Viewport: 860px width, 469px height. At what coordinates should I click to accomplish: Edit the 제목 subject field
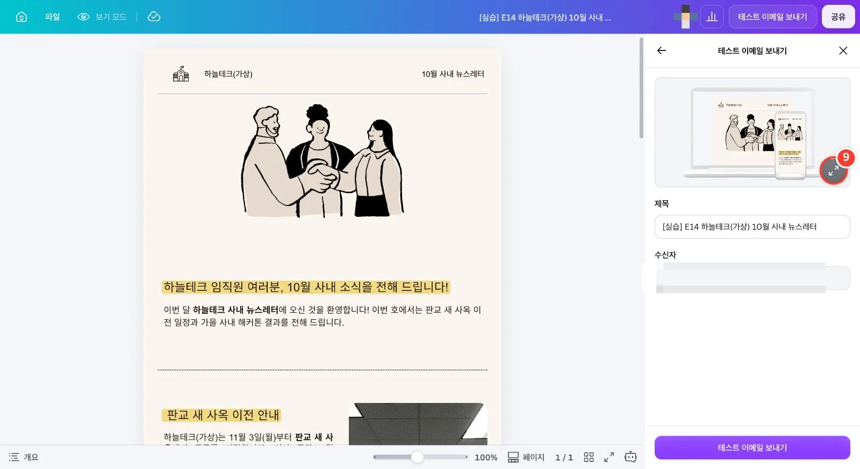[752, 226]
